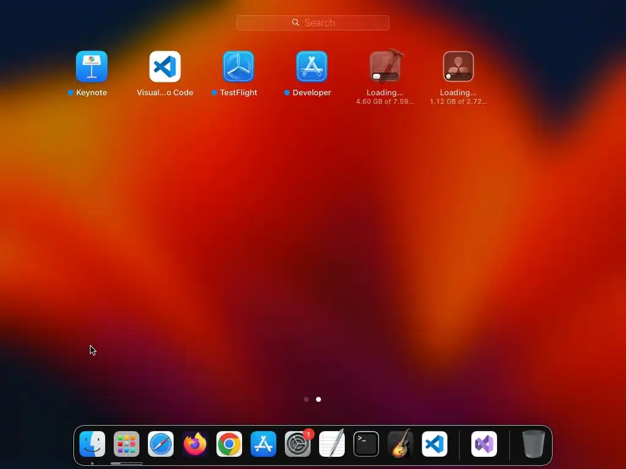Viewport: 626px width, 469px height.
Task: Open the TestFlight app
Action: pyautogui.click(x=238, y=66)
